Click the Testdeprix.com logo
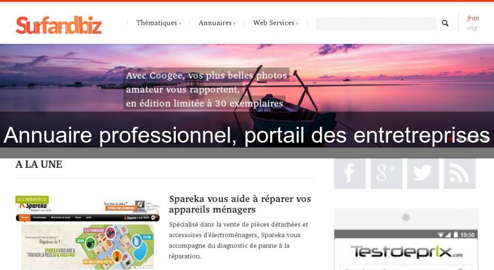Image resolution: width=494 pixels, height=270 pixels. [406, 252]
